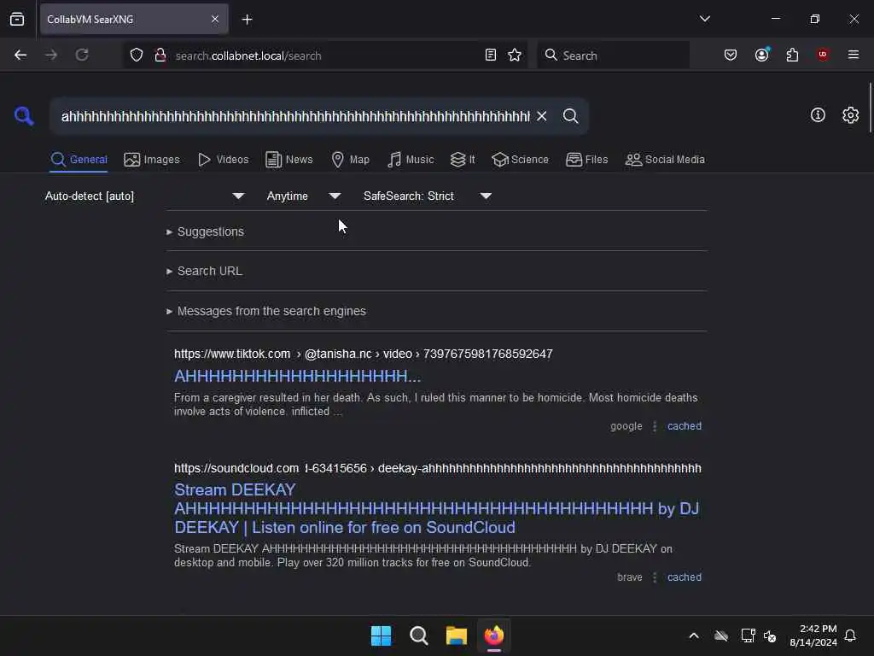Open File Explorer from taskbar
874x656 pixels.
457,635
